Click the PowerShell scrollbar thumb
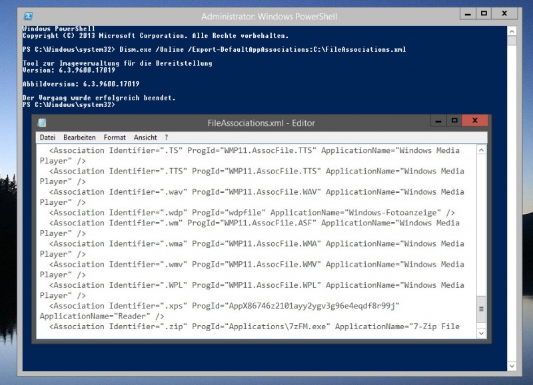The height and width of the screenshot is (385, 533). [512, 41]
